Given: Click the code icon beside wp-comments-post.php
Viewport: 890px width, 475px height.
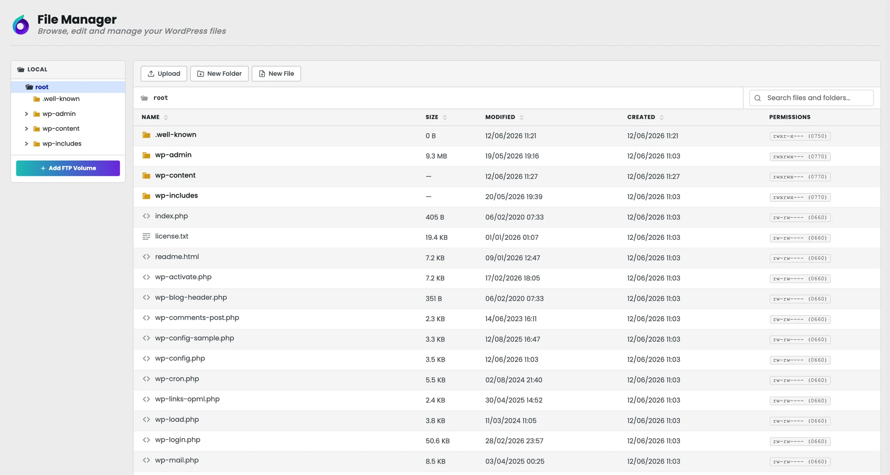Looking at the screenshot, I should [146, 318].
